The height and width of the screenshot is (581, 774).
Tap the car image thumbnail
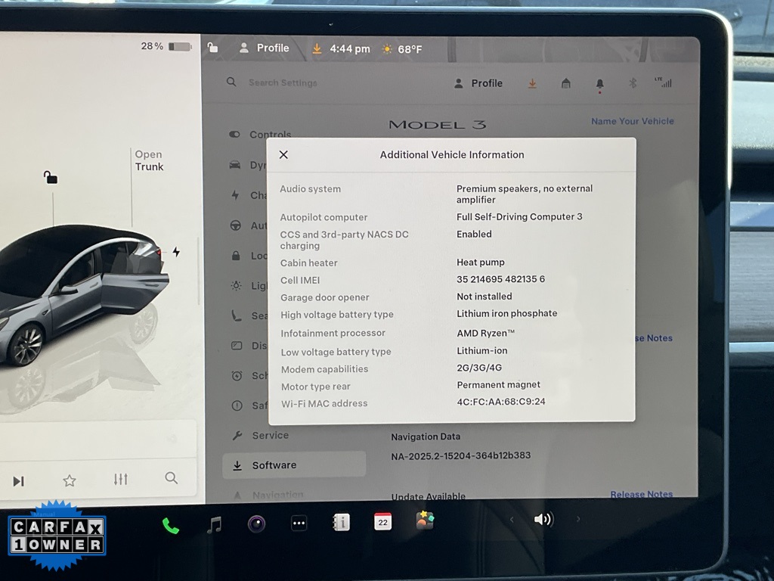click(84, 297)
